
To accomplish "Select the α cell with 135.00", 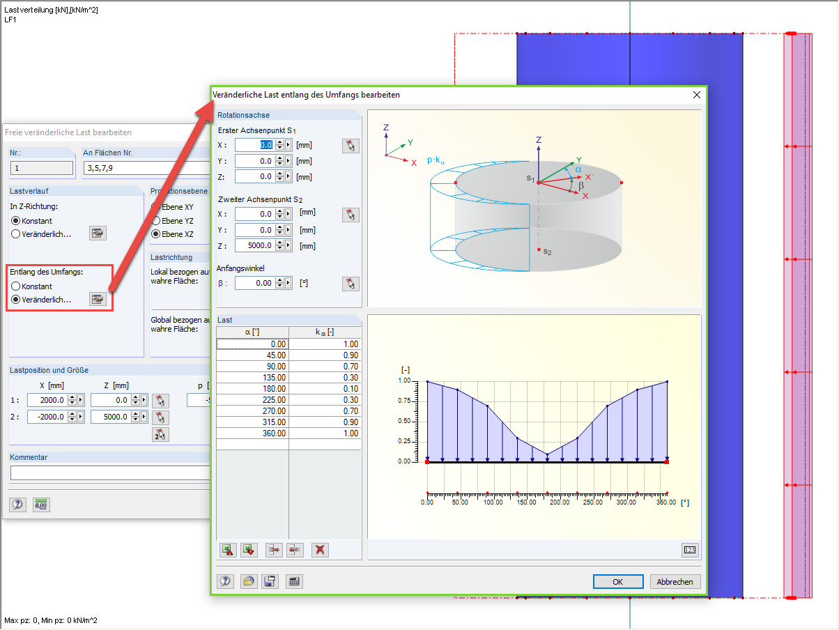I will (252, 378).
